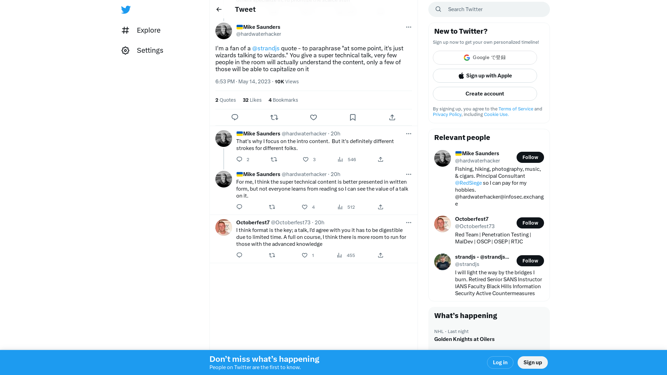The height and width of the screenshot is (375, 667).
Task: Click @strandjs mention link in tweet
Action: coord(266,48)
